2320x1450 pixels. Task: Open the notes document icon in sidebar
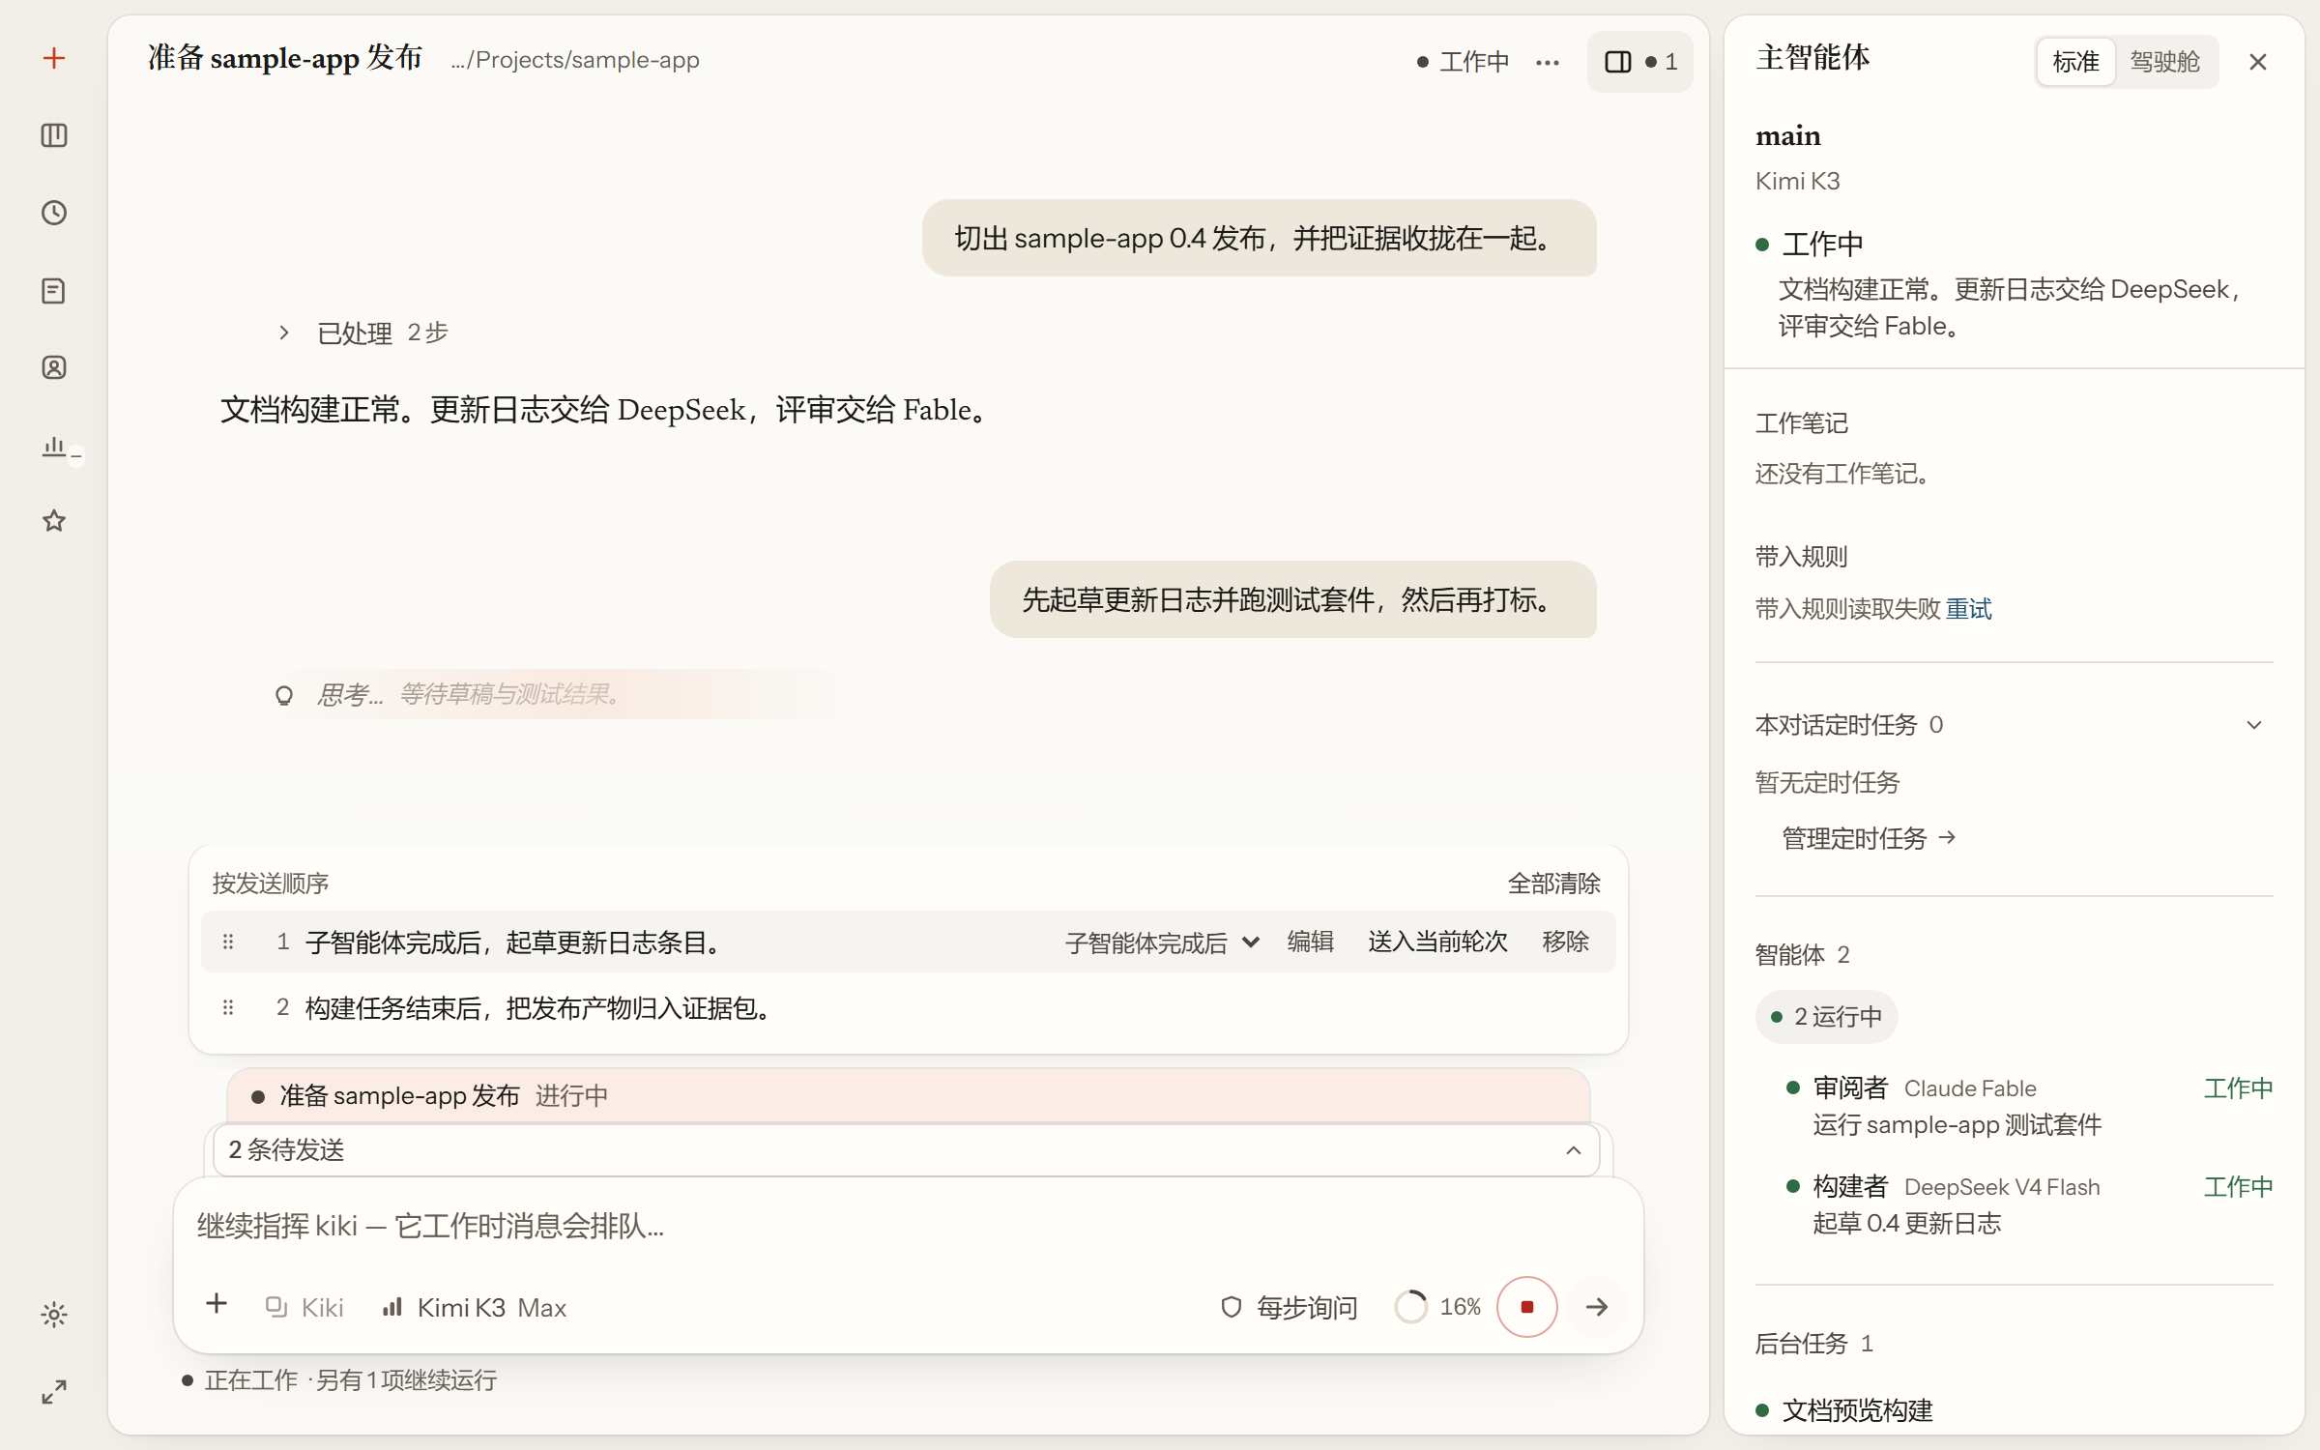[x=54, y=290]
